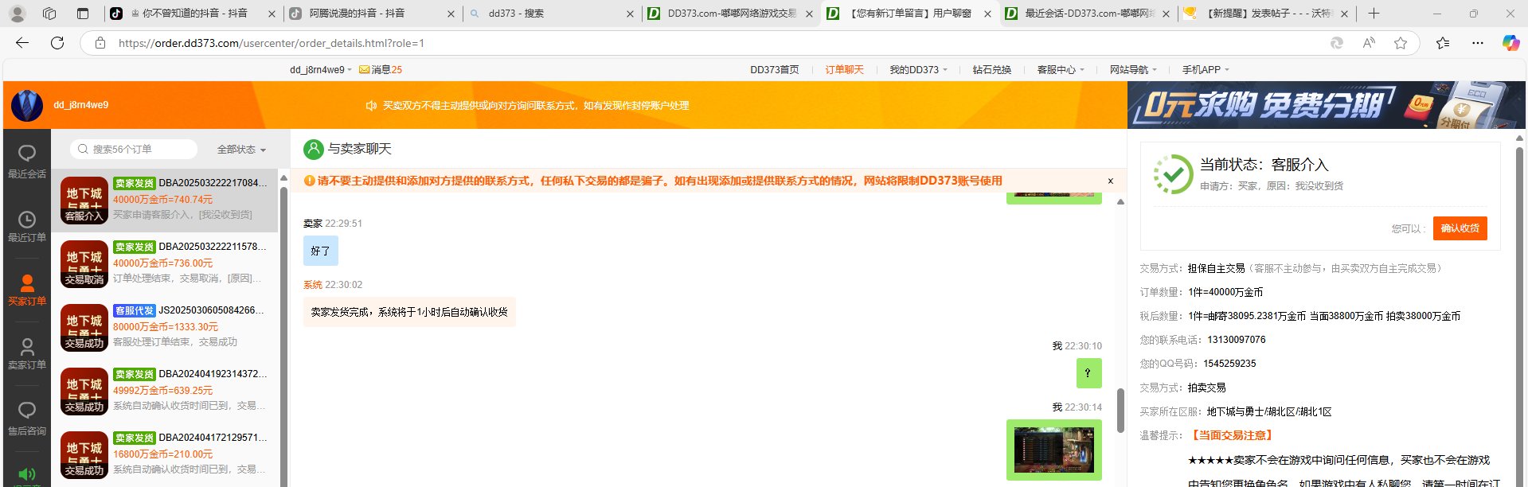Click the QQ number 1545259235
This screenshot has width=1528, height=487.
click(1229, 364)
